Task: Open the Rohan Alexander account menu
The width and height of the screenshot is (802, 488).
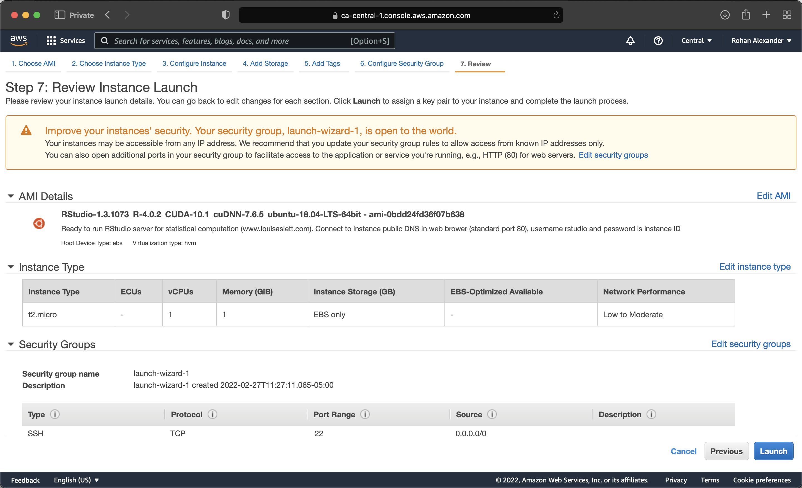Action: point(761,41)
